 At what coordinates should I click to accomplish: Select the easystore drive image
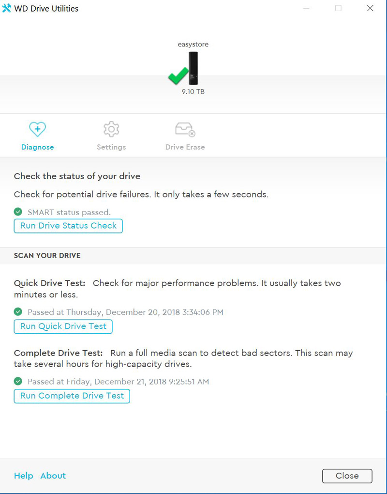tap(193, 68)
